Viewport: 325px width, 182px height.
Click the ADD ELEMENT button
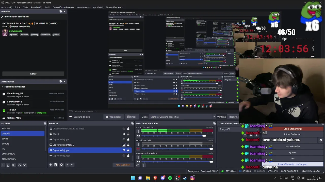pos(123,165)
